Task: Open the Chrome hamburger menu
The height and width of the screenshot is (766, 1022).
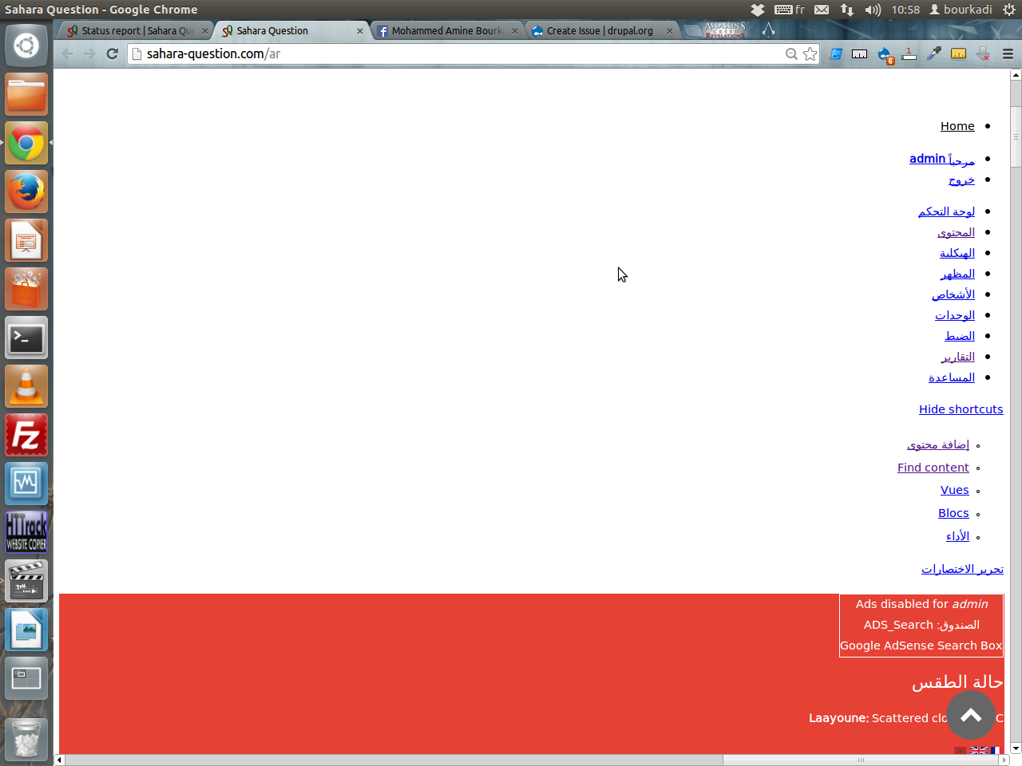Action: pos(1008,53)
